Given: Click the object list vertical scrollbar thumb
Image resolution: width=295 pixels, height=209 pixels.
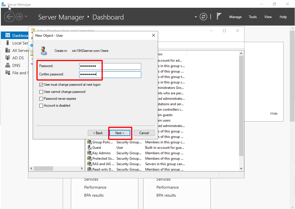Looking at the screenshot, I should click(x=241, y=106).
